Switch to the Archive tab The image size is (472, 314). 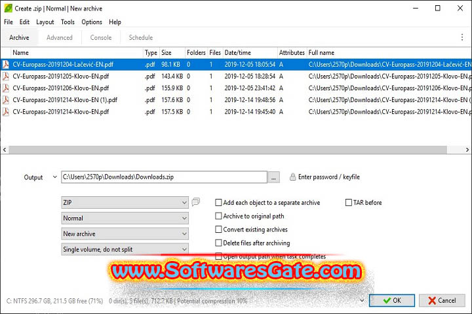pos(19,37)
